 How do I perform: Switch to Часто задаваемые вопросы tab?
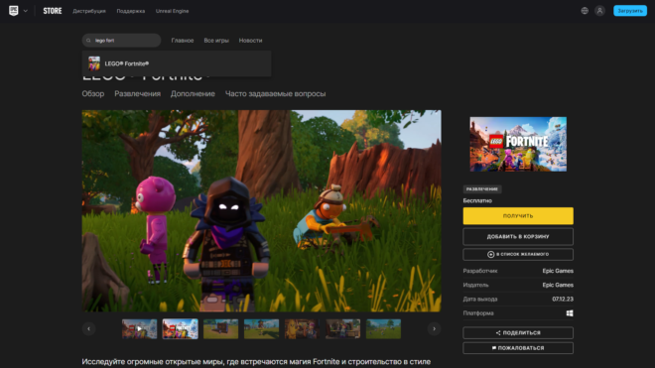coord(275,94)
